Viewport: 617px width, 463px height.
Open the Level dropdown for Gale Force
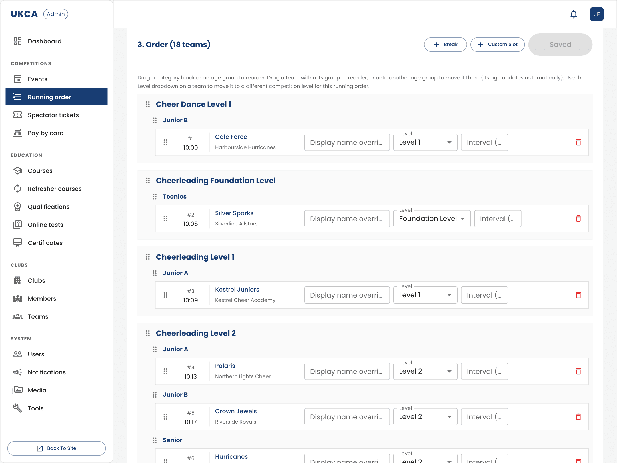point(425,142)
